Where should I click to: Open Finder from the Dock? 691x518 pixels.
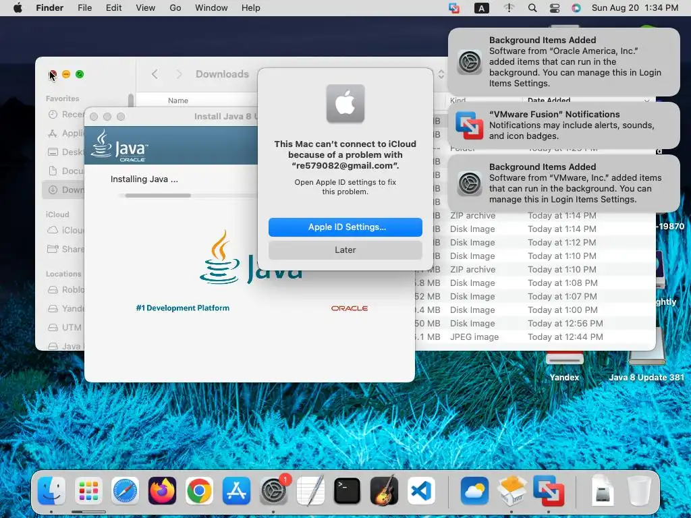[x=51, y=491]
